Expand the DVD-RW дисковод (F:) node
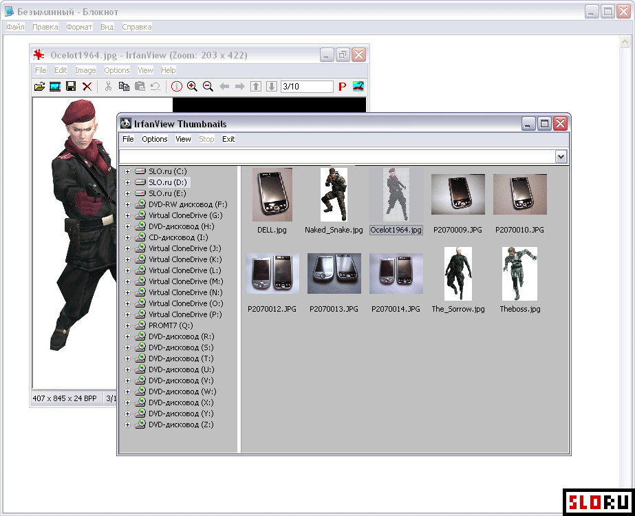635x516 pixels. pos(127,204)
